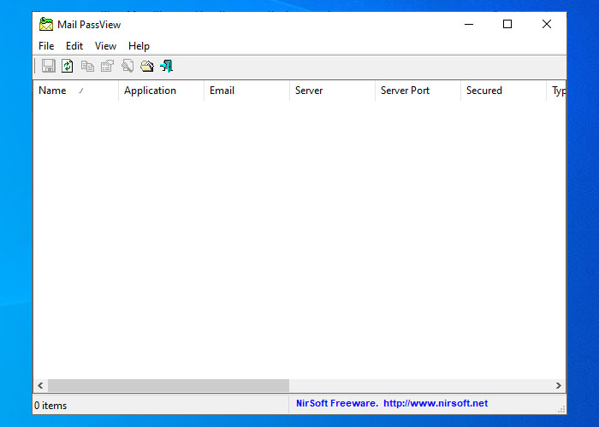Image resolution: width=599 pixels, height=427 pixels.
Task: Click the horizontal scrollbar thumb
Action: pyautogui.click(x=169, y=386)
